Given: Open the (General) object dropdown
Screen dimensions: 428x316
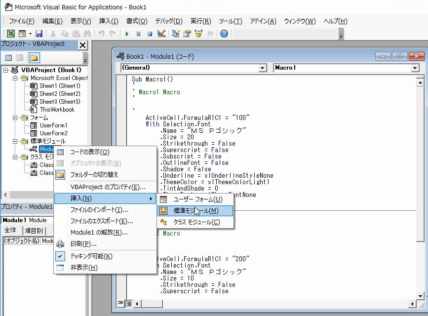Looking at the screenshot, I should click(x=262, y=68).
